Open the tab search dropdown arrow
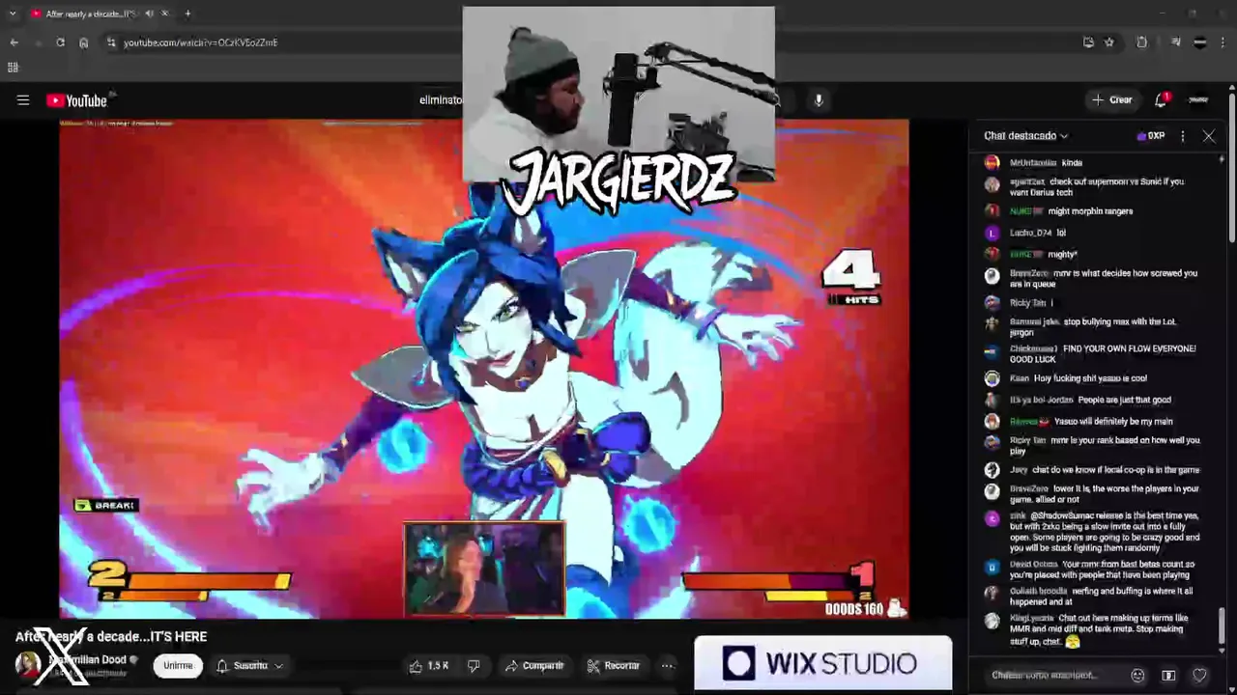1237x695 pixels. [13, 14]
